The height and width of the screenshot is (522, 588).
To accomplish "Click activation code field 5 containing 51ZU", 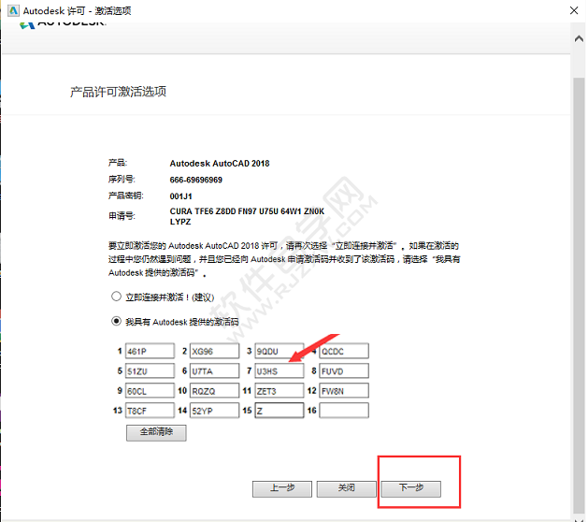I will pyautogui.click(x=150, y=371).
